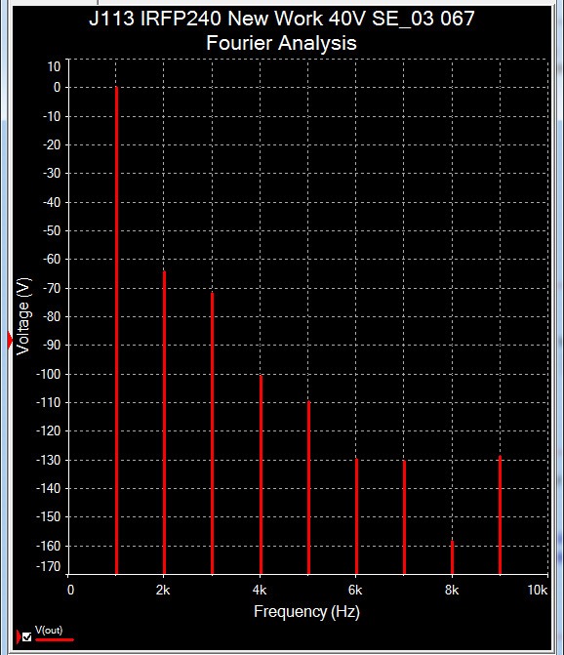The height and width of the screenshot is (655, 564).
Task: Click the 3 kHz harmonic bar
Action: point(213,433)
